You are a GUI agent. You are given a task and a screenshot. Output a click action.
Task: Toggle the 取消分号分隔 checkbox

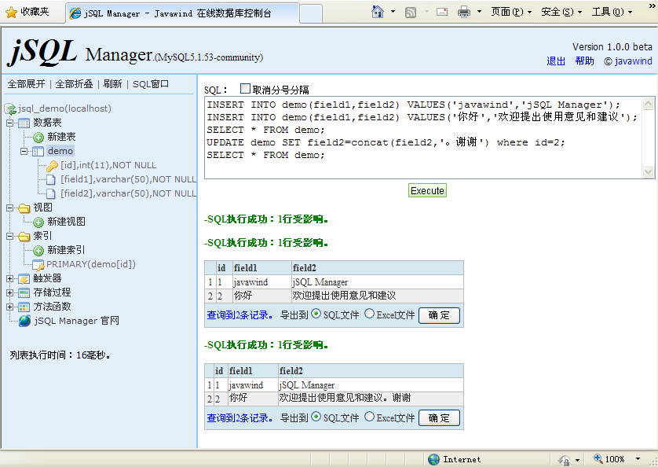(x=245, y=88)
